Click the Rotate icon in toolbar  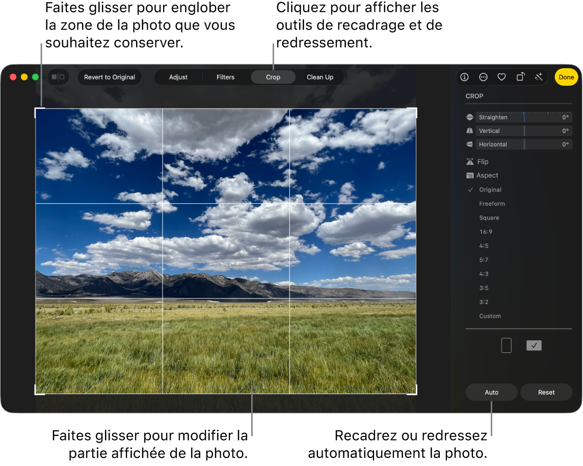pos(520,77)
